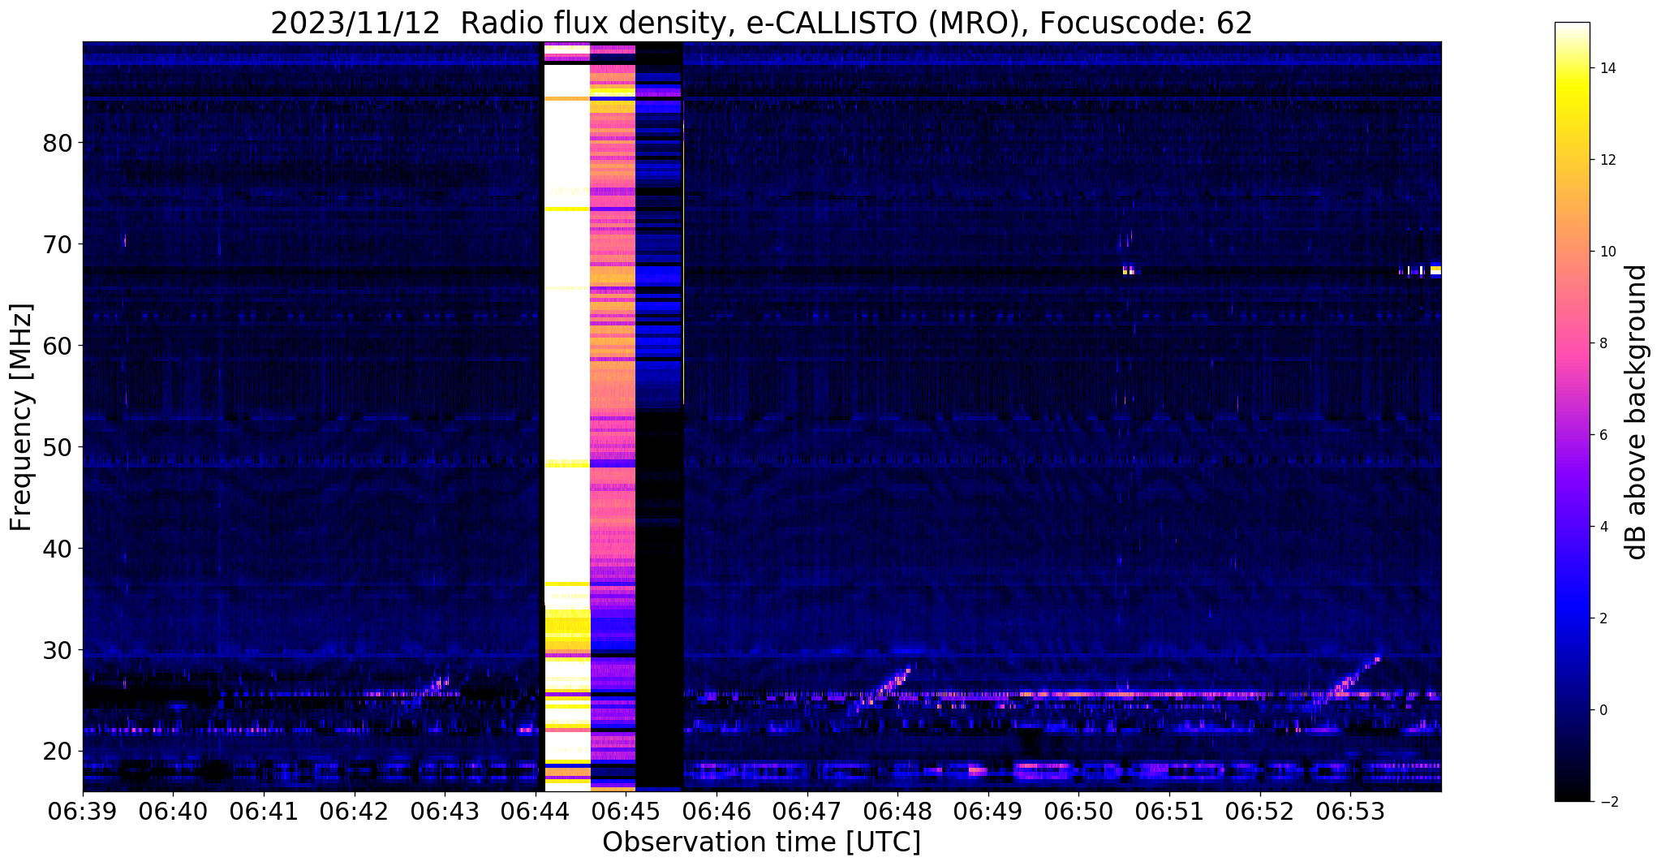Click the 'Observation time [UTC]' axis label
Image resolution: width=1661 pixels, height=866 pixels.
[x=761, y=842]
